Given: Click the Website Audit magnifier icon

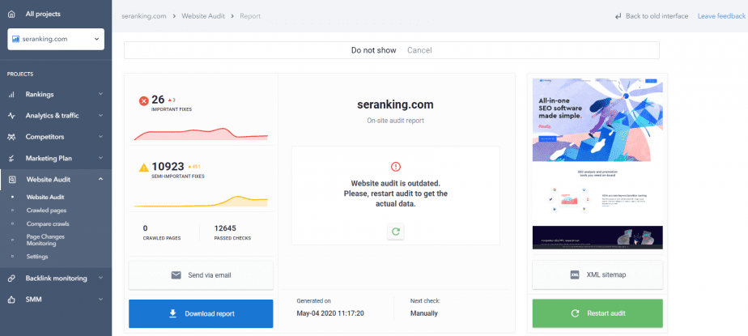Looking at the screenshot, I should pyautogui.click(x=11, y=180).
